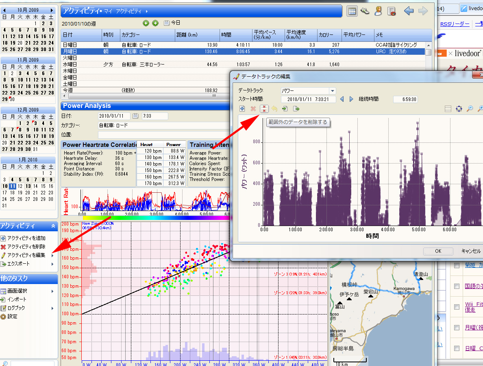The height and width of the screenshot is (366, 483).
Task: Open the athlete profile view icon
Action: (378, 11)
